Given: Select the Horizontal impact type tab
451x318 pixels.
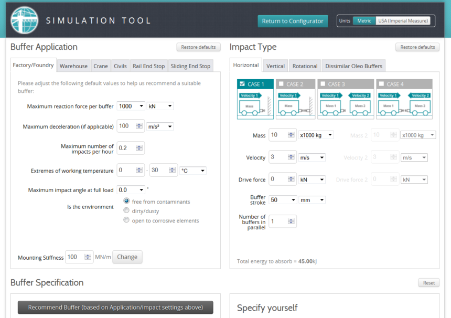Looking at the screenshot, I should 246,65.
